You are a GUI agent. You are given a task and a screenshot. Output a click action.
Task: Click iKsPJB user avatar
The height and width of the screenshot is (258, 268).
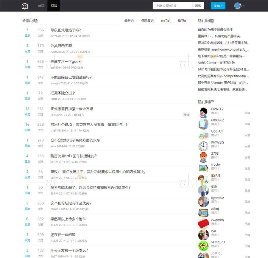click(203, 179)
